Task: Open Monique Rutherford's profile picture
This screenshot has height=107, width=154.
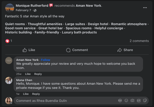Action: [x=10, y=8]
